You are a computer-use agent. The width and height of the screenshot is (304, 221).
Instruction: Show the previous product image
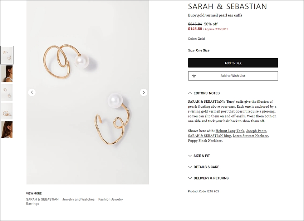(x=32, y=92)
